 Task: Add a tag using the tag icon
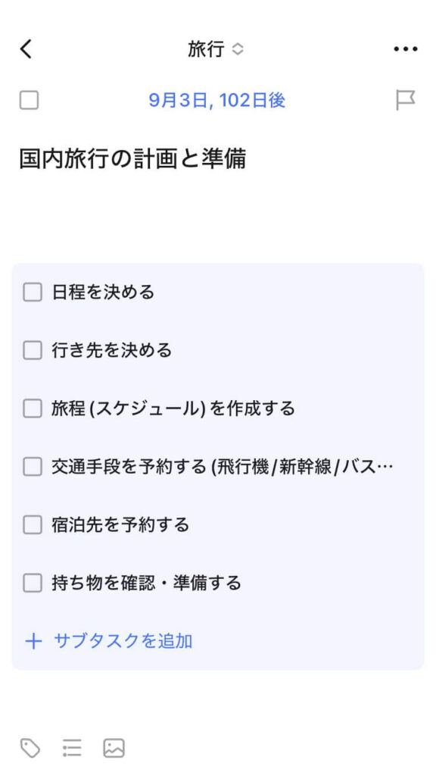[x=30, y=748]
